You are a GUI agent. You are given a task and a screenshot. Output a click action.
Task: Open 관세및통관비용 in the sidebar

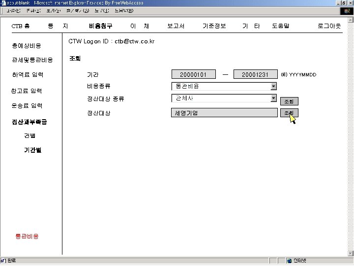click(x=32, y=60)
